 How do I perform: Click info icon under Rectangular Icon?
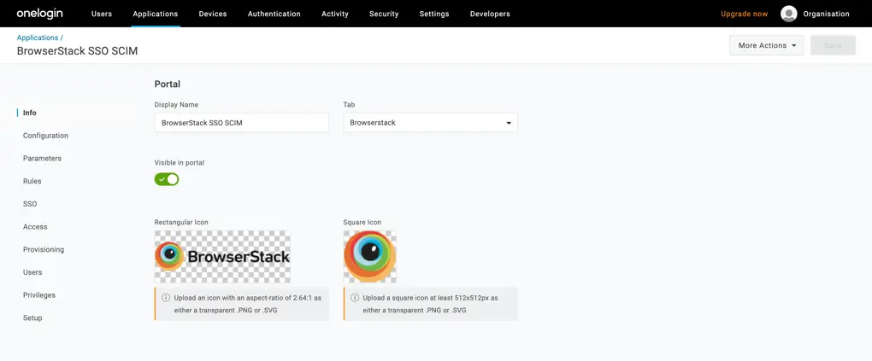coord(166,298)
